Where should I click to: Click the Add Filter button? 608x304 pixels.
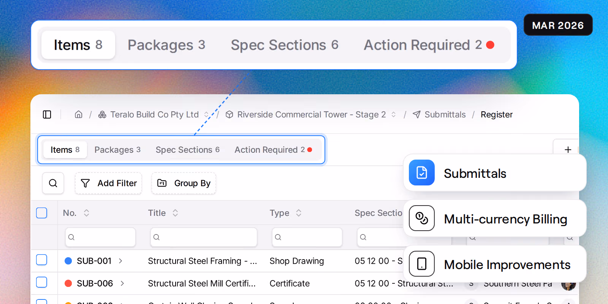[108, 183]
